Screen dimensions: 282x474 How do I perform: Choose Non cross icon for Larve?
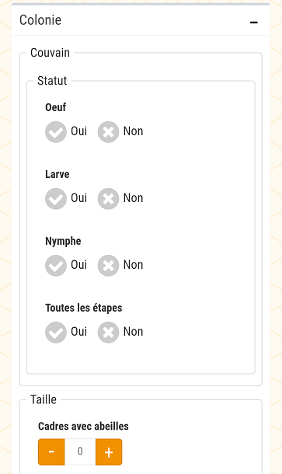pyautogui.click(x=108, y=199)
